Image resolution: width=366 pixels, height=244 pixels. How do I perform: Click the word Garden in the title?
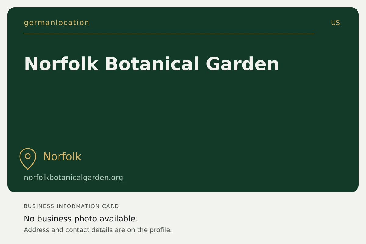[242, 64]
